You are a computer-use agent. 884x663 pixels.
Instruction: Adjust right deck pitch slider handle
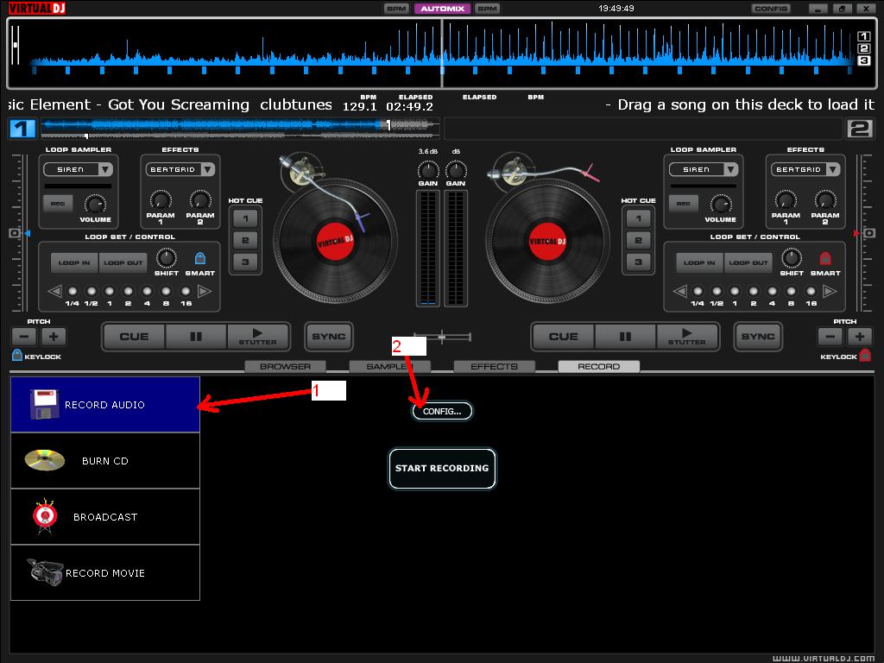868,233
